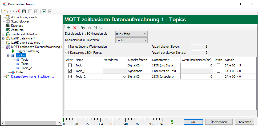Click Datenformat cell JSON (gruppiert)
This screenshot has width=258, height=126.
[x=166, y=76]
